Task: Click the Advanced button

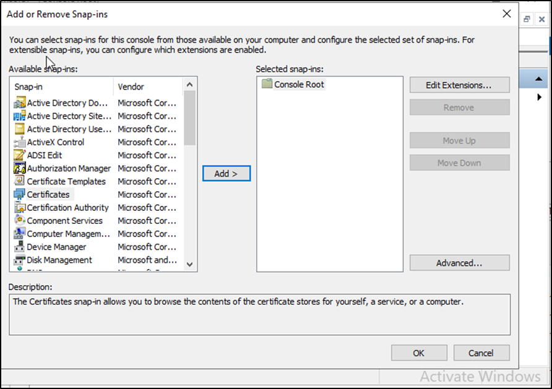Action: [459, 263]
